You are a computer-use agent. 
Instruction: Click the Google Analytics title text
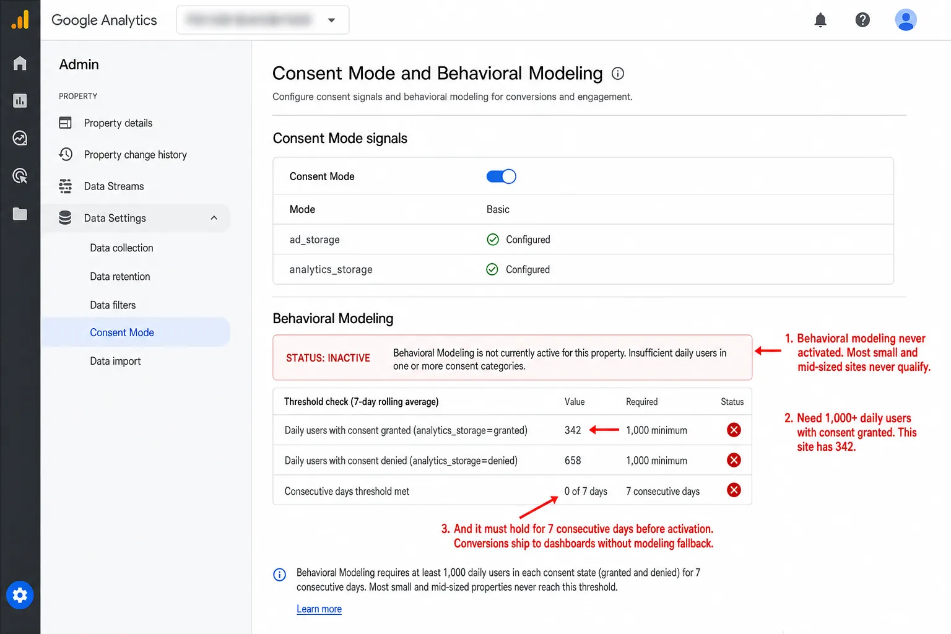pyautogui.click(x=104, y=20)
